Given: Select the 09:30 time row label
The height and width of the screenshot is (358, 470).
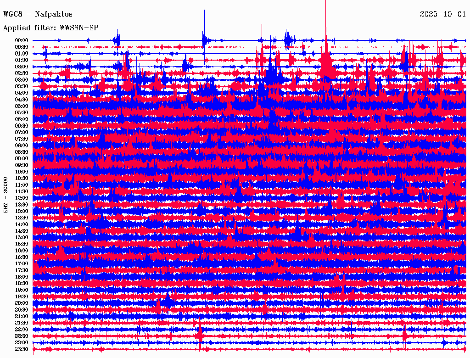Looking at the screenshot, I should tap(22, 165).
